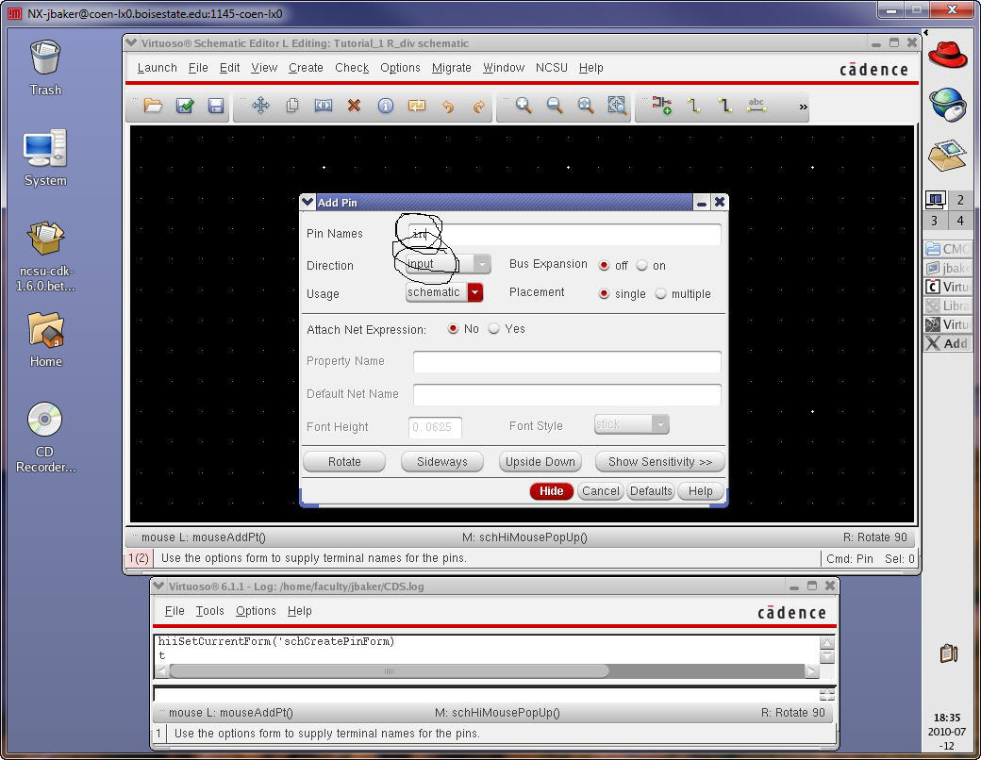Open the Create menu

pos(306,68)
